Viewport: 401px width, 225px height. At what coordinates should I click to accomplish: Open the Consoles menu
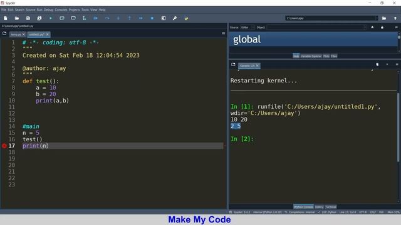(61, 10)
